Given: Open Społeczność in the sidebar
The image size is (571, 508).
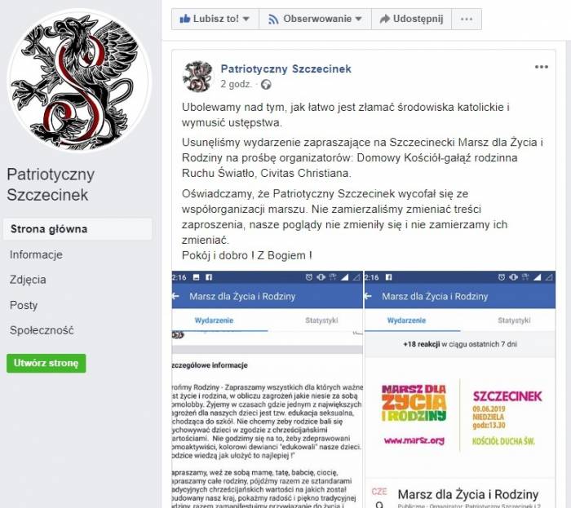Looking at the screenshot, I should tap(42, 330).
